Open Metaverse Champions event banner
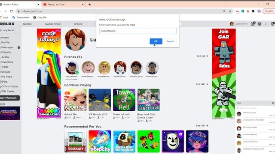 10,113
